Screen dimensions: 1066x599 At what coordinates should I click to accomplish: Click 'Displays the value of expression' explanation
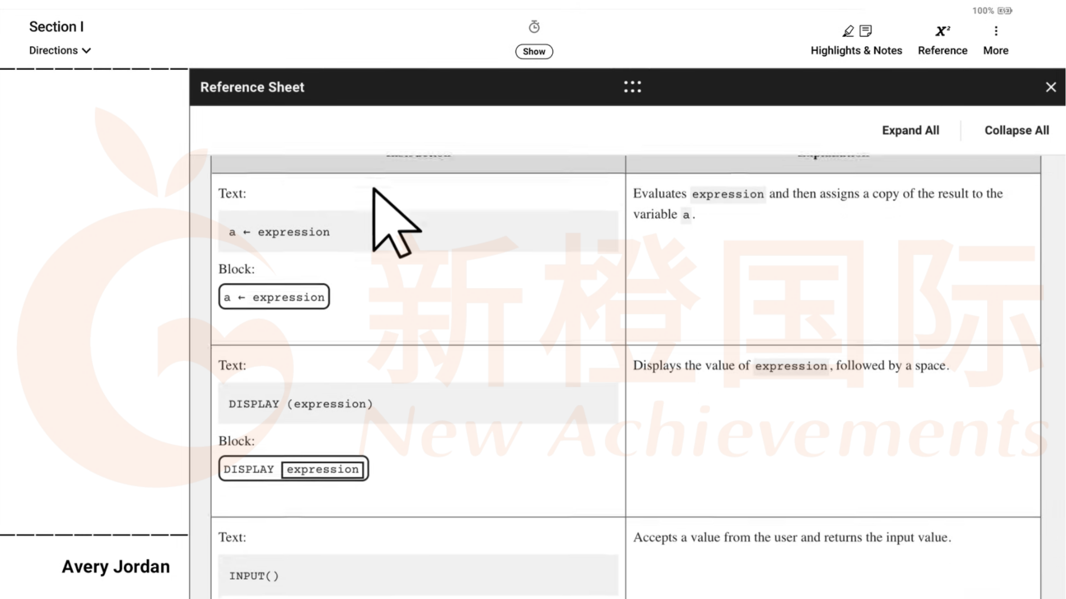[x=791, y=365]
